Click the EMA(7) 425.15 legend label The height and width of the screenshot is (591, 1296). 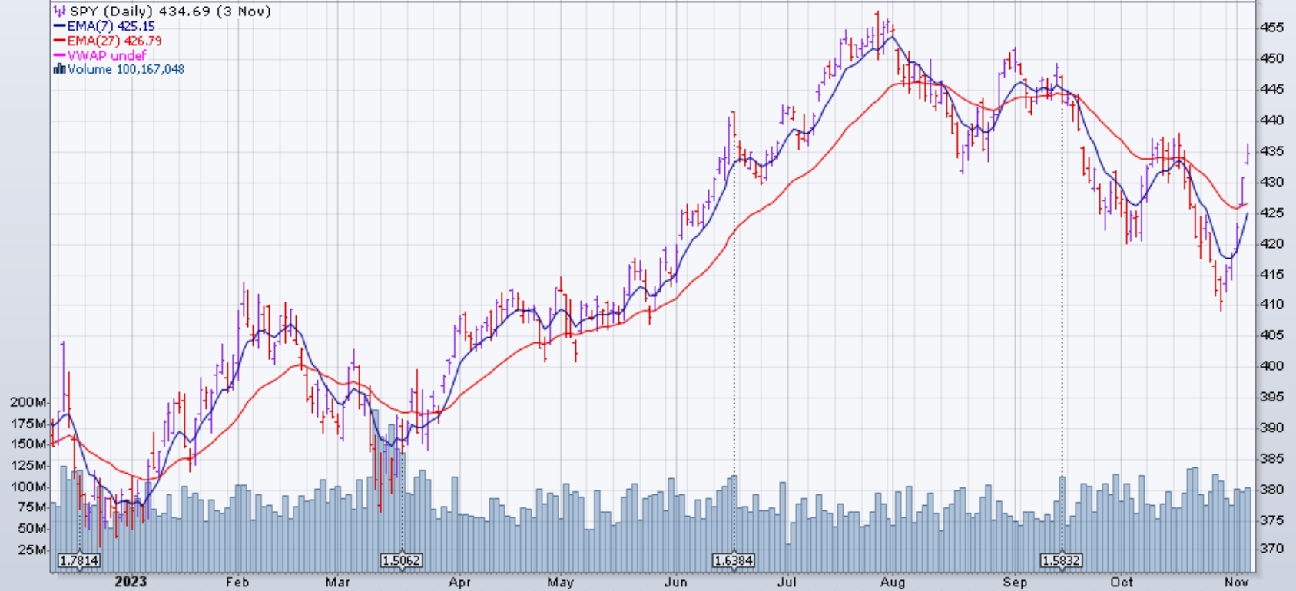click(x=111, y=26)
